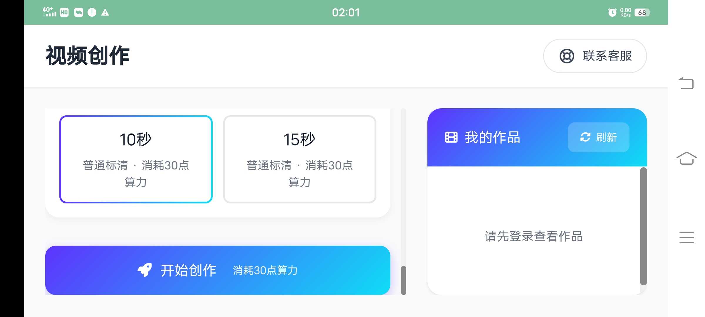Tap the alarm clock status icon

tap(612, 12)
